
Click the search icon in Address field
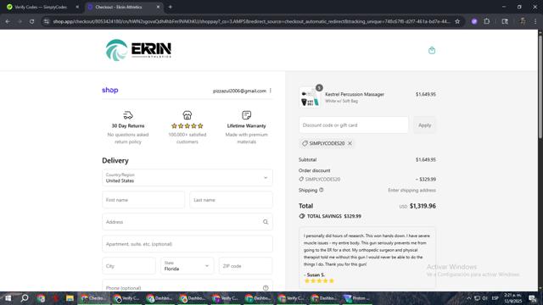coord(266,222)
